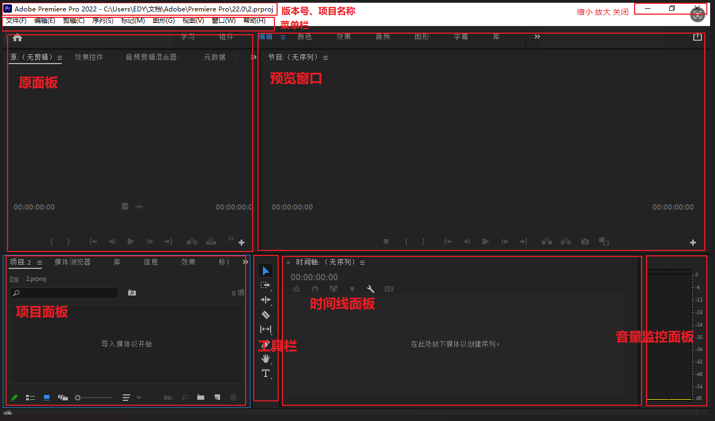
Task: Switch to the 媒体浏览器 tab
Action: 72,262
